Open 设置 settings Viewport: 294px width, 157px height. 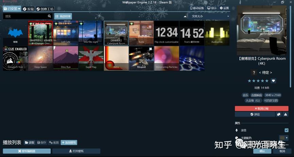224,8
